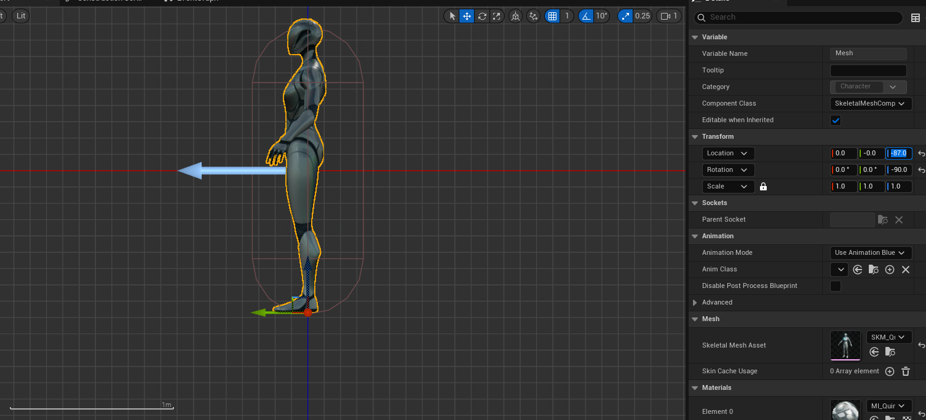Screen dimensions: 926x420
Task: Select the rotate transform tool in viewport toolbar
Action: (x=482, y=16)
